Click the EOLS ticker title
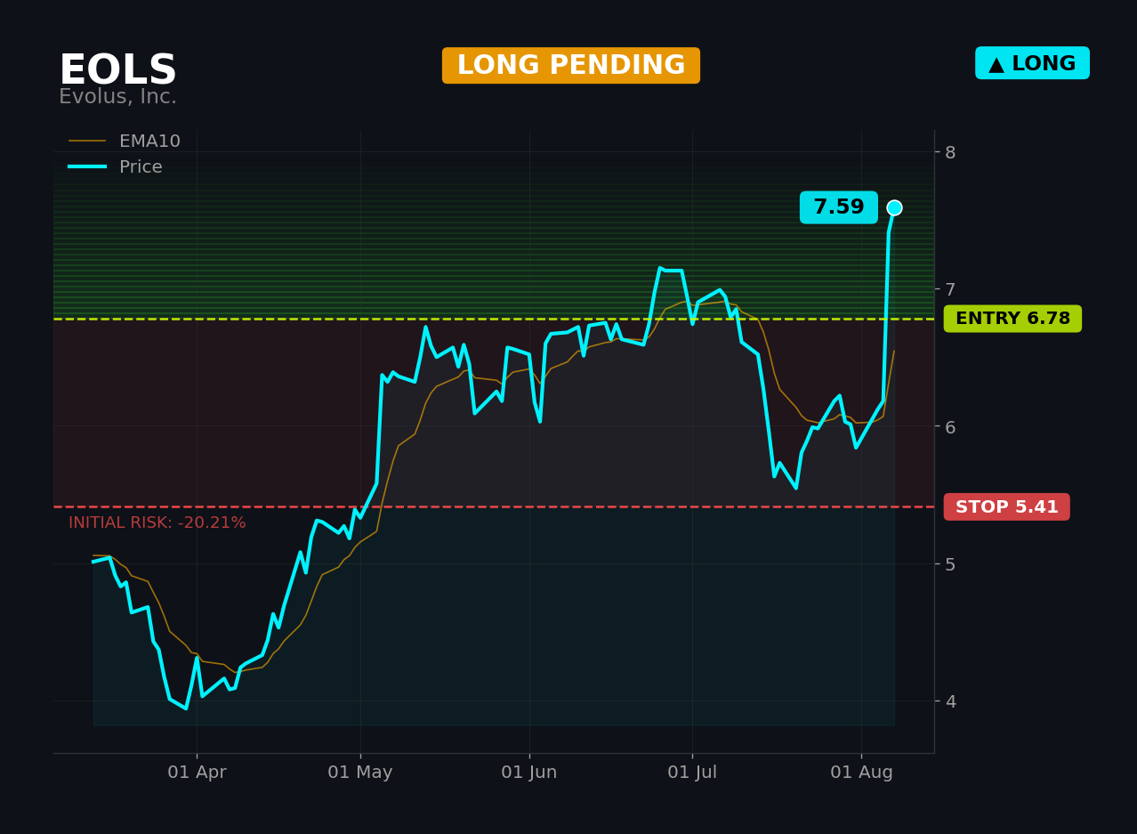 point(117,70)
